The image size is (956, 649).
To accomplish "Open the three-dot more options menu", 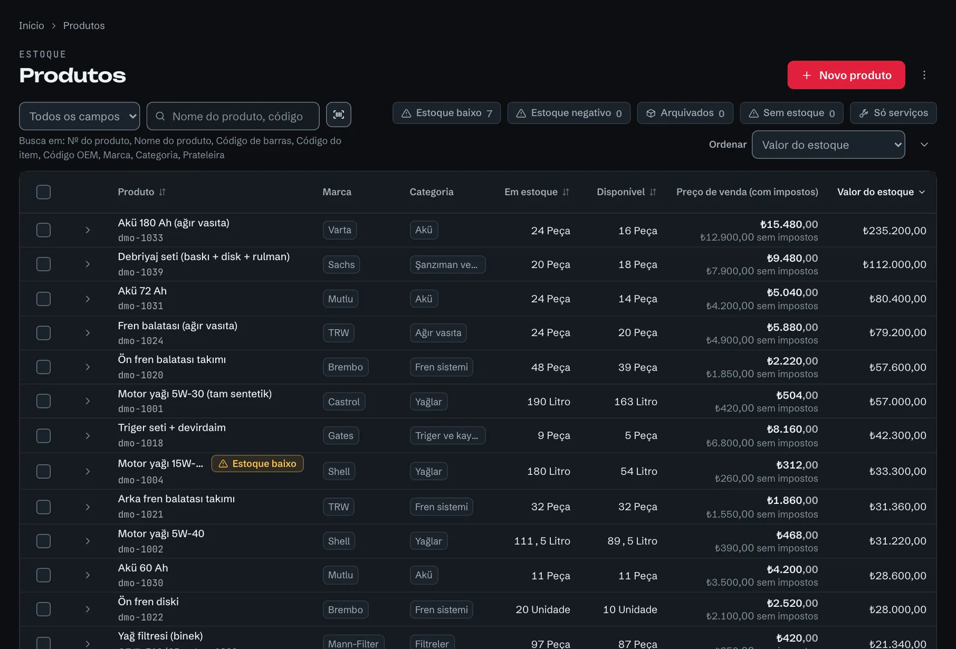I will point(924,75).
